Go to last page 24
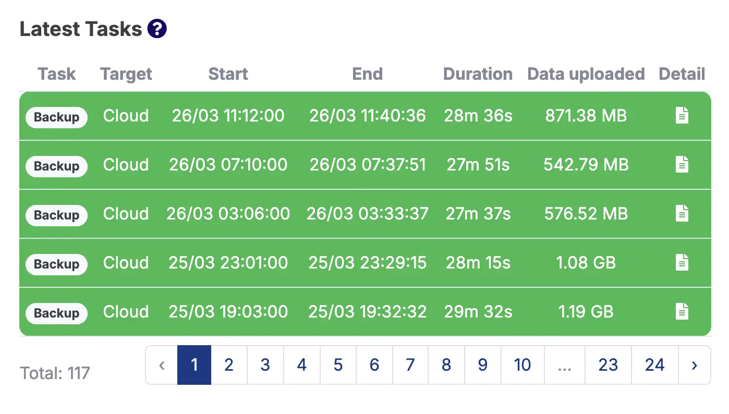Screen dimensions: 729x414 [654, 365]
